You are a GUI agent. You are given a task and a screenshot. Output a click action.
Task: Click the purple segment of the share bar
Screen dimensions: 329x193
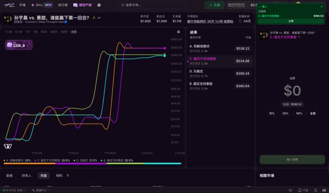[x=81, y=163]
